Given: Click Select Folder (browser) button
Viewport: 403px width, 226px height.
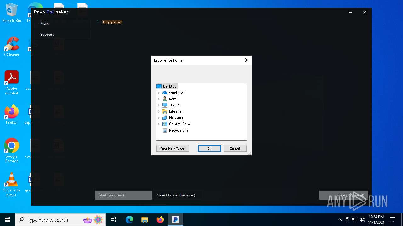Looking at the screenshot, I should point(178,195).
